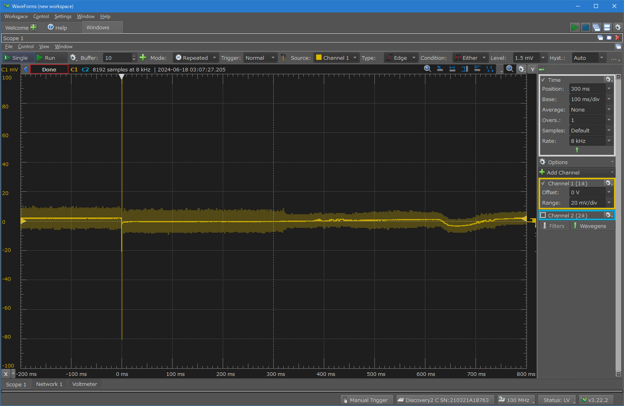Open the Scope File menu
624x406 pixels.
(x=9, y=47)
